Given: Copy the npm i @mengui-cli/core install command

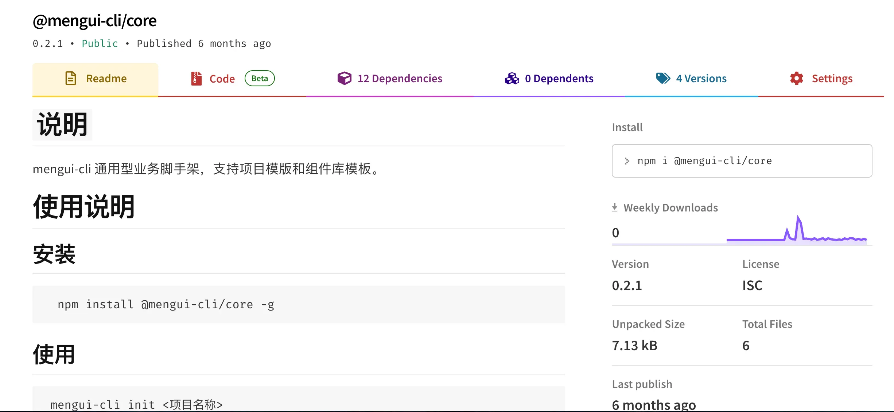Looking at the screenshot, I should click(x=704, y=161).
